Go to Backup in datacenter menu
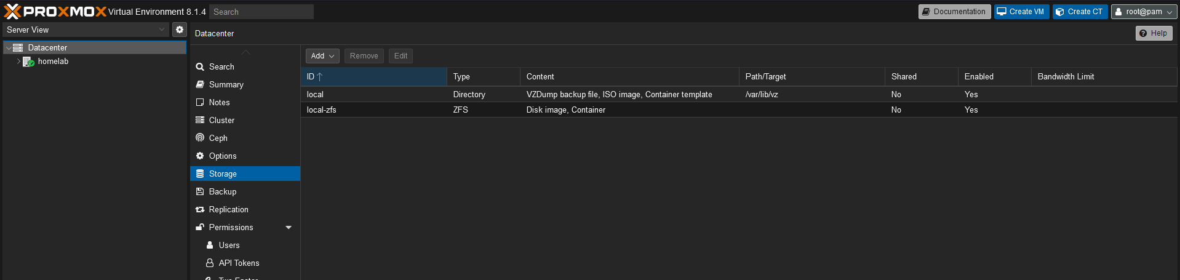1180x280 pixels. pos(222,191)
